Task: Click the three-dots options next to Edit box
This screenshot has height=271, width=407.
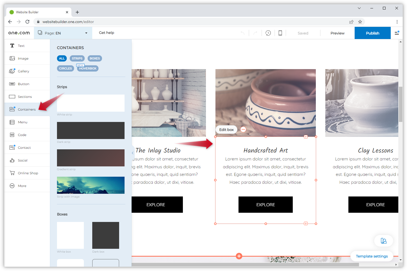Action: (243, 130)
